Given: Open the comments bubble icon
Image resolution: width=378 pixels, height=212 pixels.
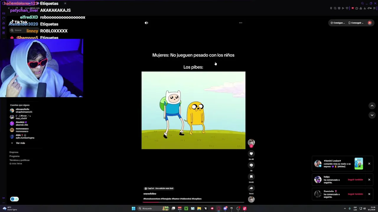Looking at the screenshot, I should point(251,165).
